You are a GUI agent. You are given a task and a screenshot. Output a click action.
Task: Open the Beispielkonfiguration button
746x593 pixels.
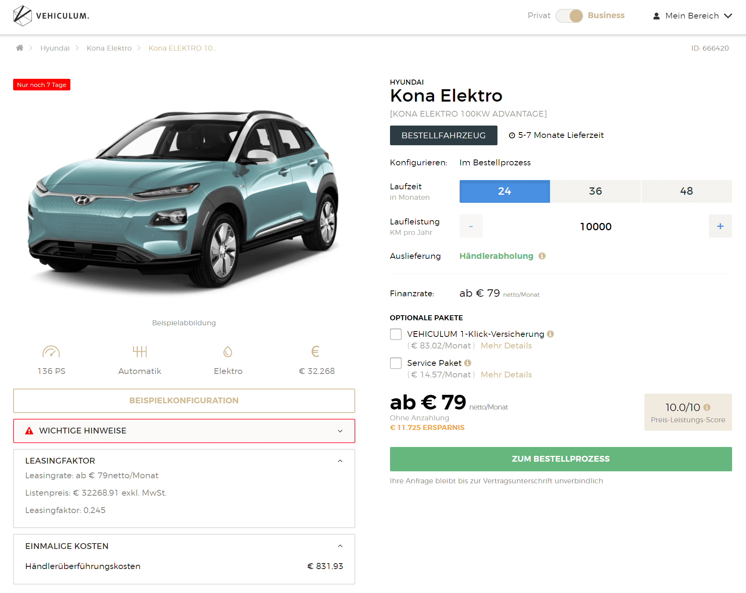click(x=184, y=401)
